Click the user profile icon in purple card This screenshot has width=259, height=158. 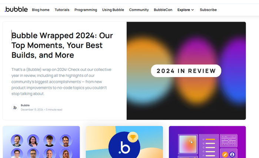tap(232, 155)
